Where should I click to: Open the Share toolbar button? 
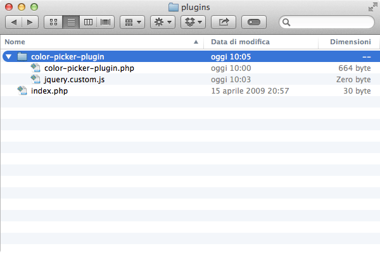tap(224, 23)
